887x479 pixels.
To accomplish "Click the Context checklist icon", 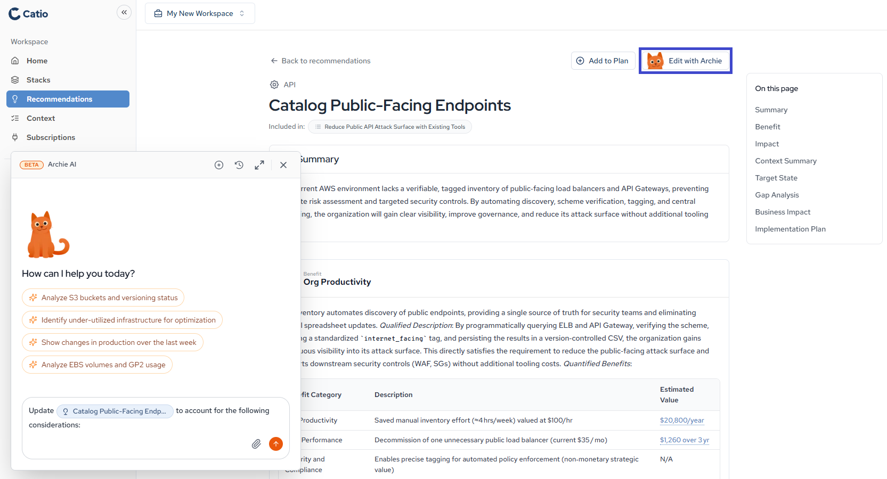I will pos(15,118).
